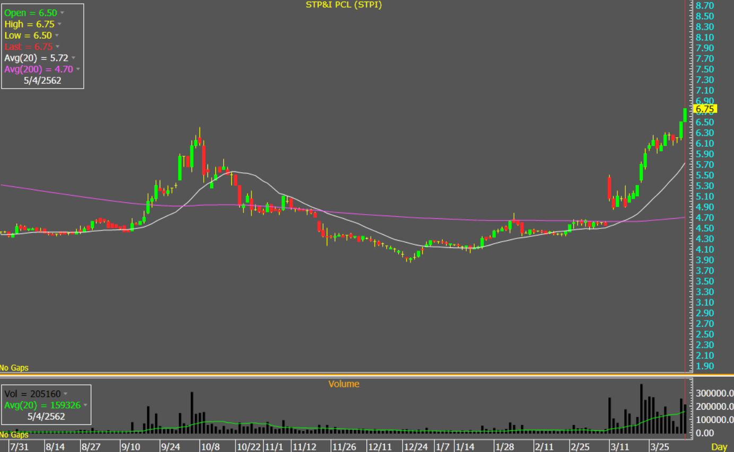Select the Low = 6.50 legend entry
The width and height of the screenshot is (734, 452).
tap(28, 36)
